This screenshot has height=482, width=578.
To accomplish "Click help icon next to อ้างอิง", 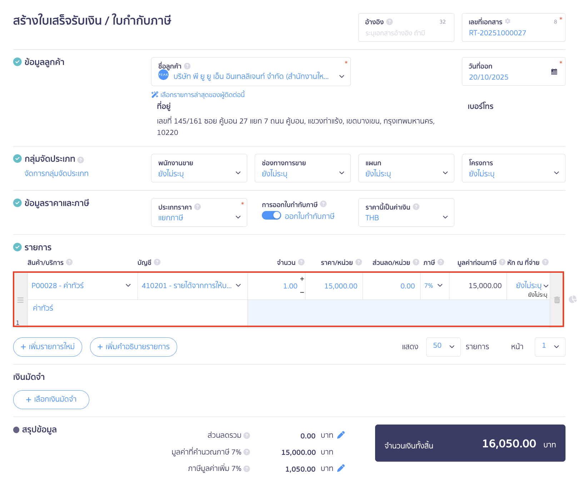I will click(390, 22).
